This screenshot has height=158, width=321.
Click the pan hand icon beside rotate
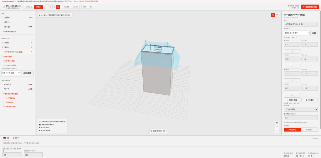pos(277,15)
